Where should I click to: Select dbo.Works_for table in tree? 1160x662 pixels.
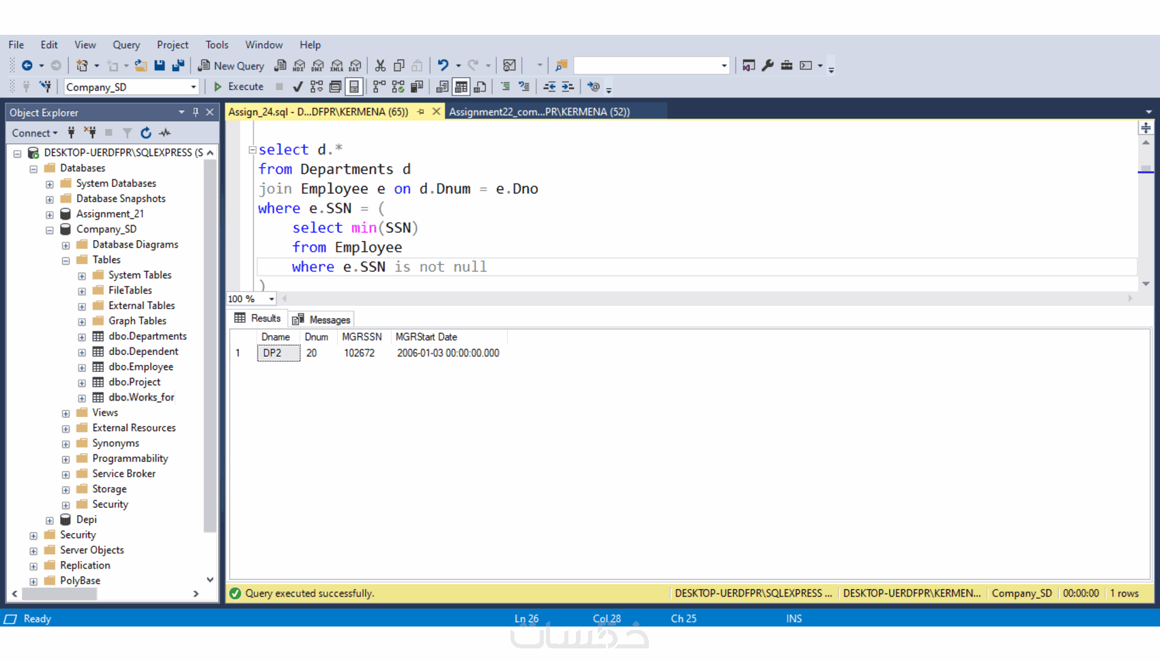pyautogui.click(x=141, y=397)
